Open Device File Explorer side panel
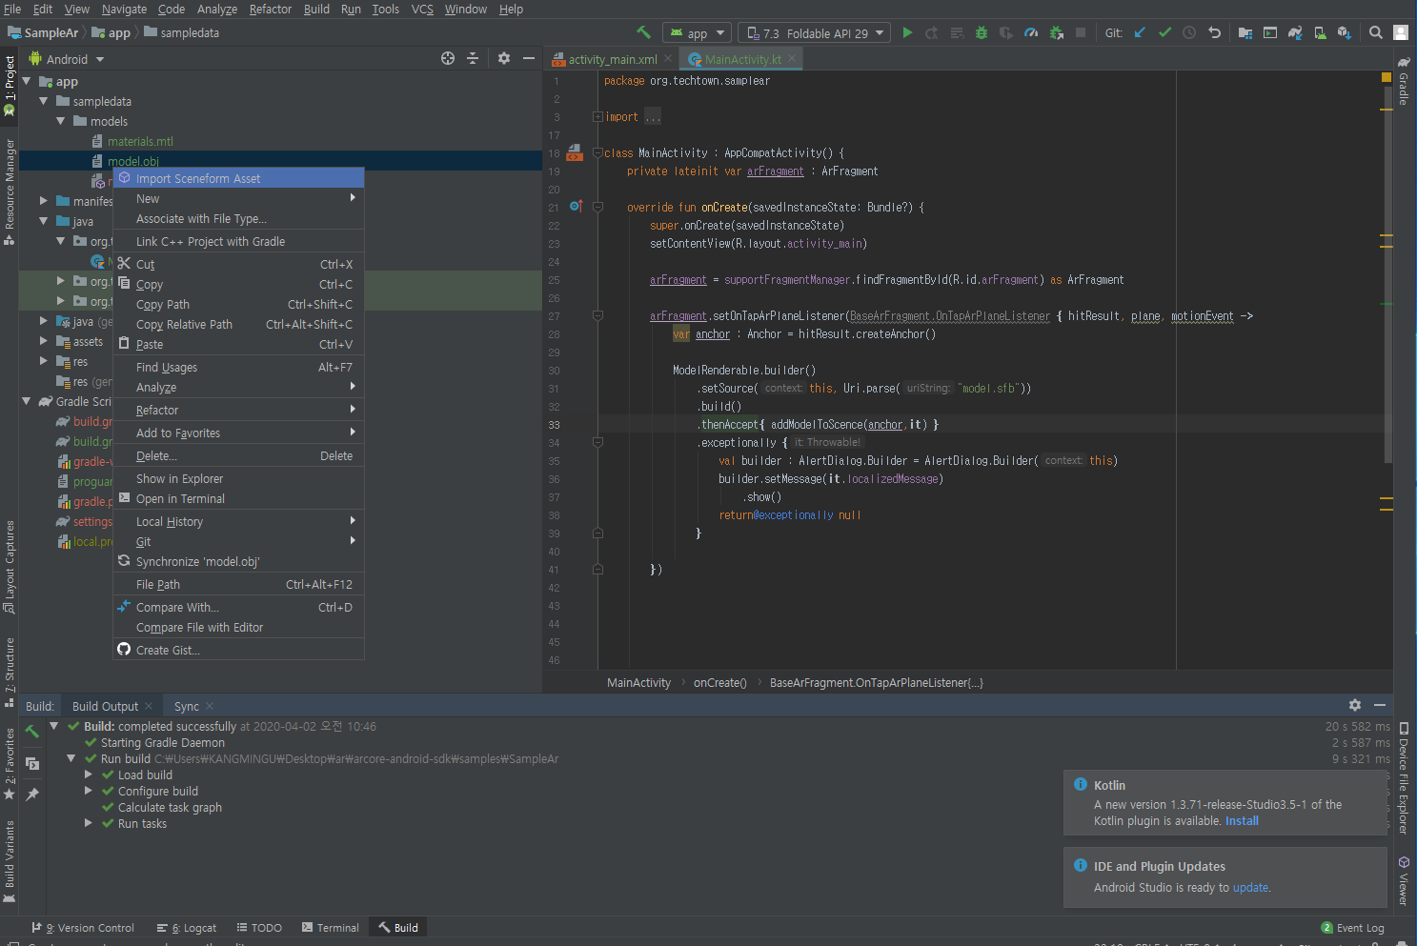 coord(1405,778)
